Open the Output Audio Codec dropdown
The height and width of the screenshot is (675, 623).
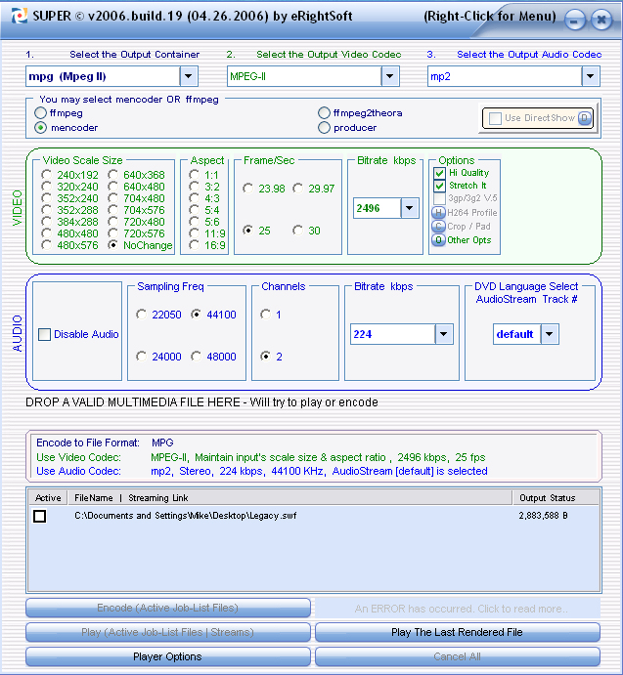590,76
